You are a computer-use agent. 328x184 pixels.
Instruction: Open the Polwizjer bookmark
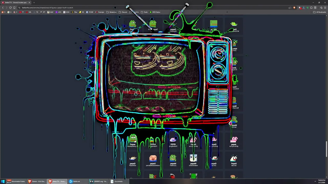tap(100, 12)
